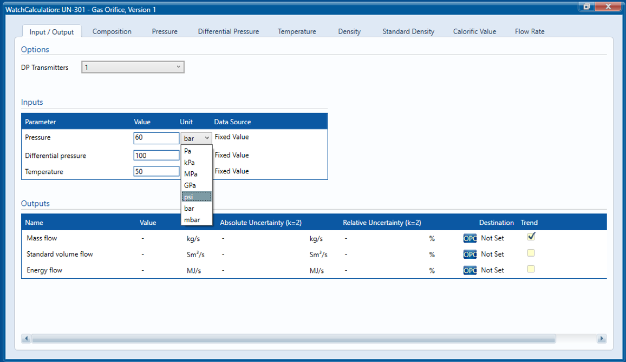Close the WatchCalculation window
This screenshot has width=626, height=362.
coord(608,6)
